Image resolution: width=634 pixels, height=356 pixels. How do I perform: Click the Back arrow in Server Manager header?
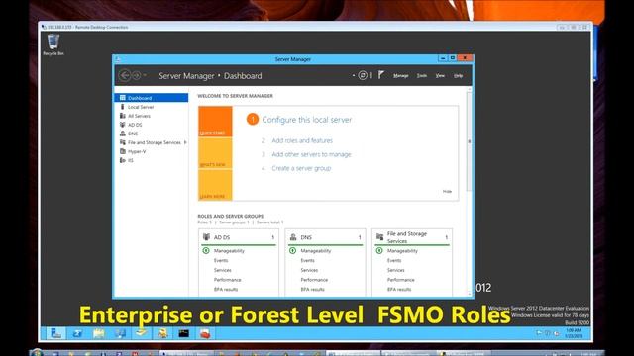(x=125, y=75)
